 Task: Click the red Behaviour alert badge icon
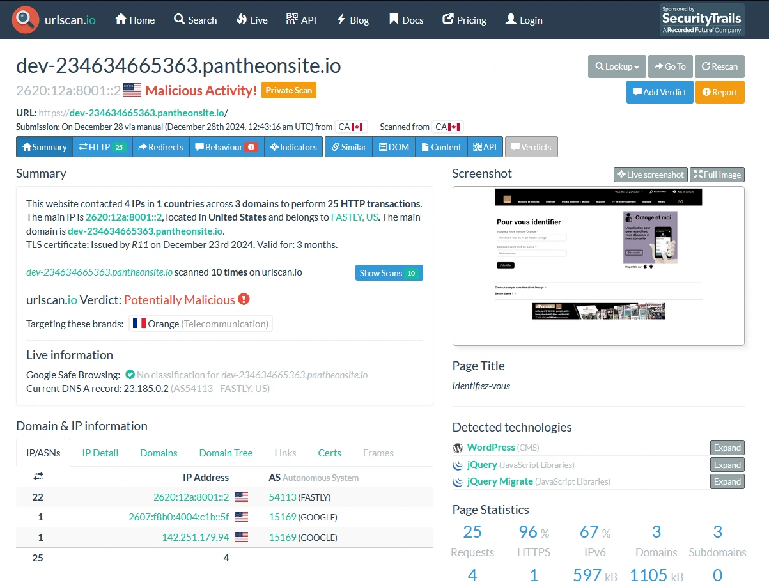coord(251,147)
